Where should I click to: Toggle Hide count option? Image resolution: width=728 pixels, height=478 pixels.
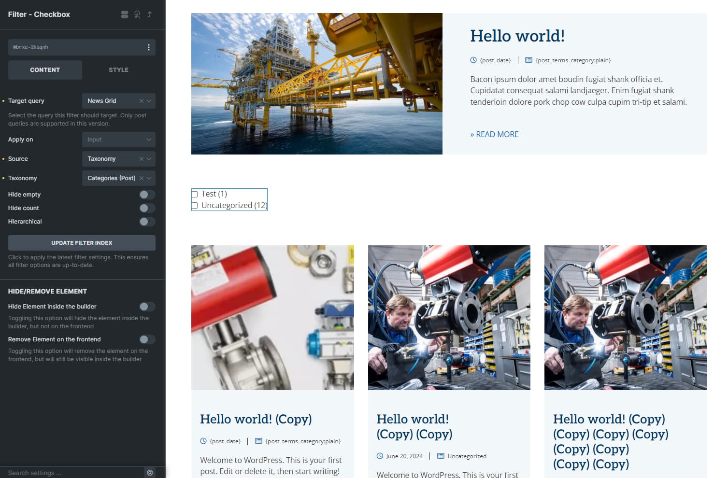pyautogui.click(x=147, y=208)
